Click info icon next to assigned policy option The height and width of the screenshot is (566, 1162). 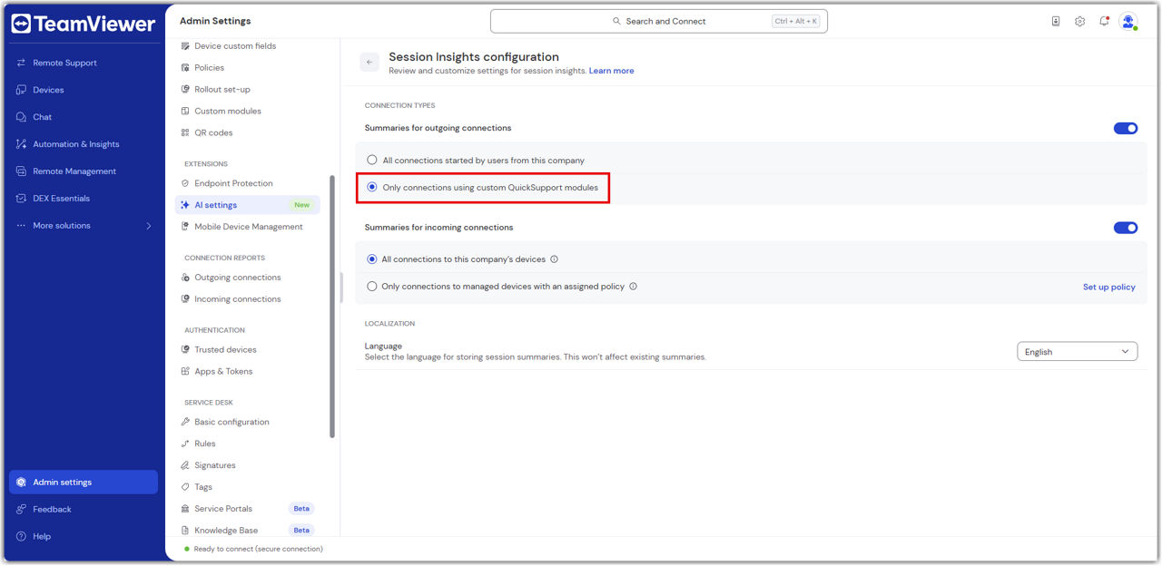pos(633,287)
